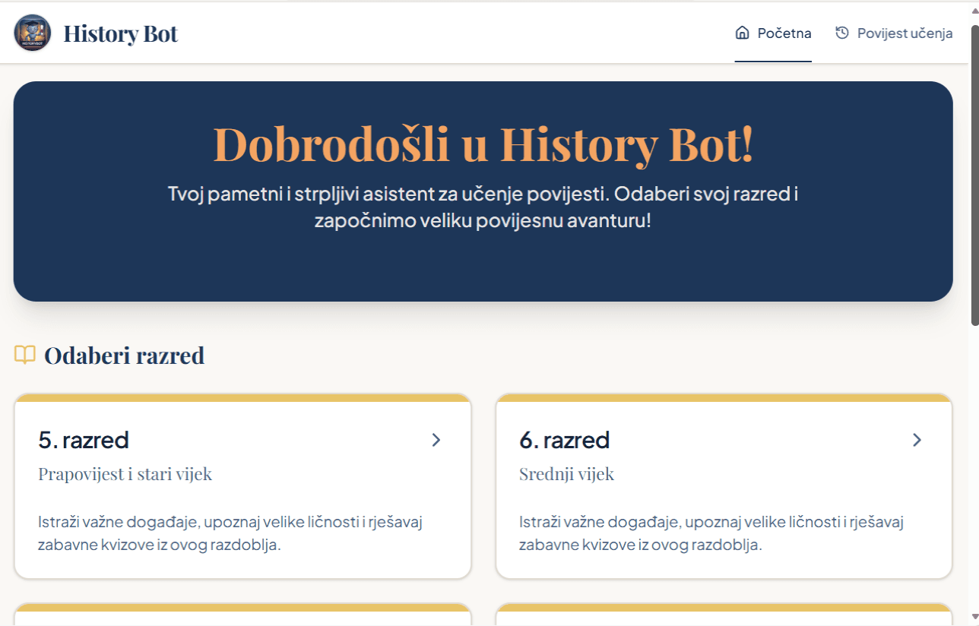
Task: Click the Odaberi razred section heading
Action: 125,355
